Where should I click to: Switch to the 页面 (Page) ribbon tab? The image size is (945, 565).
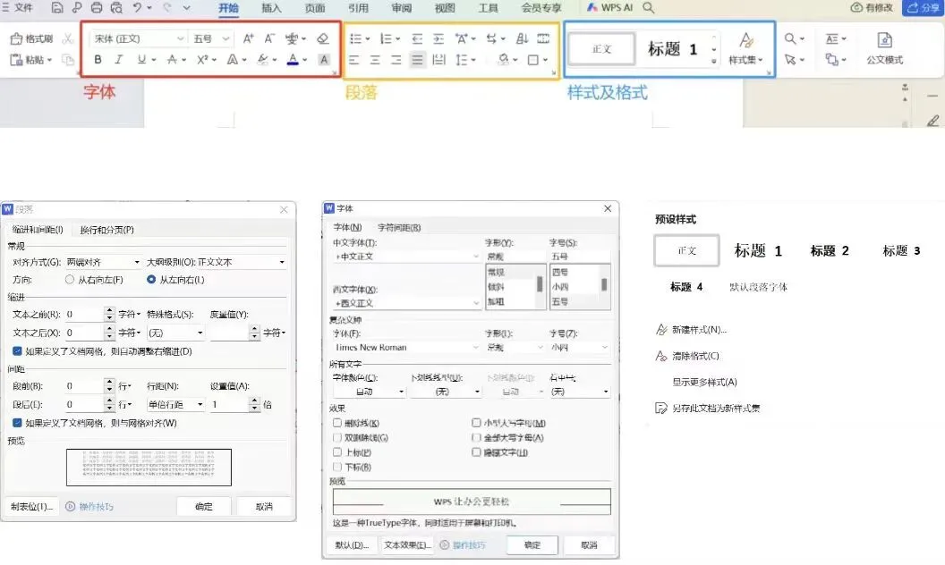point(315,8)
